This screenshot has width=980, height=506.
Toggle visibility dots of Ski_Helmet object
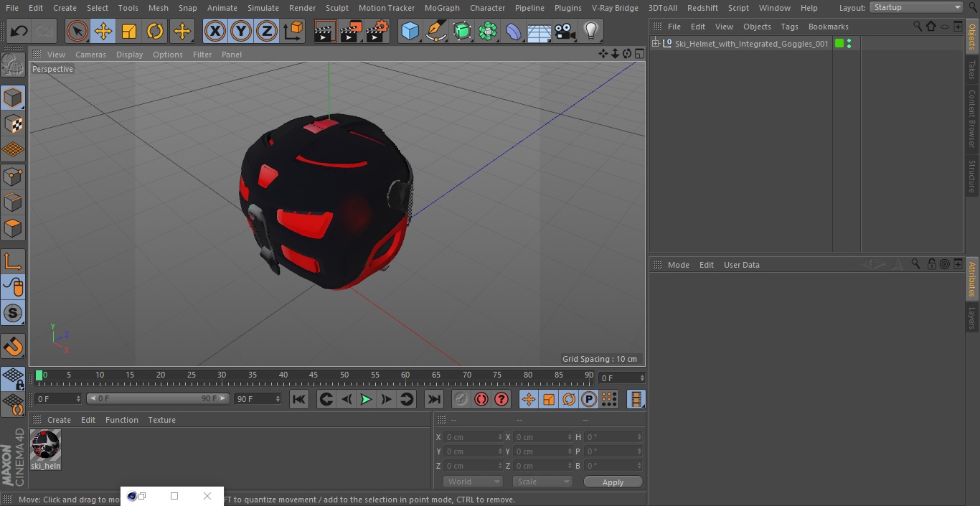click(x=849, y=44)
